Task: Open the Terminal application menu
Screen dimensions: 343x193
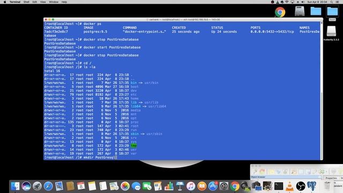Action: (x=15, y=2)
